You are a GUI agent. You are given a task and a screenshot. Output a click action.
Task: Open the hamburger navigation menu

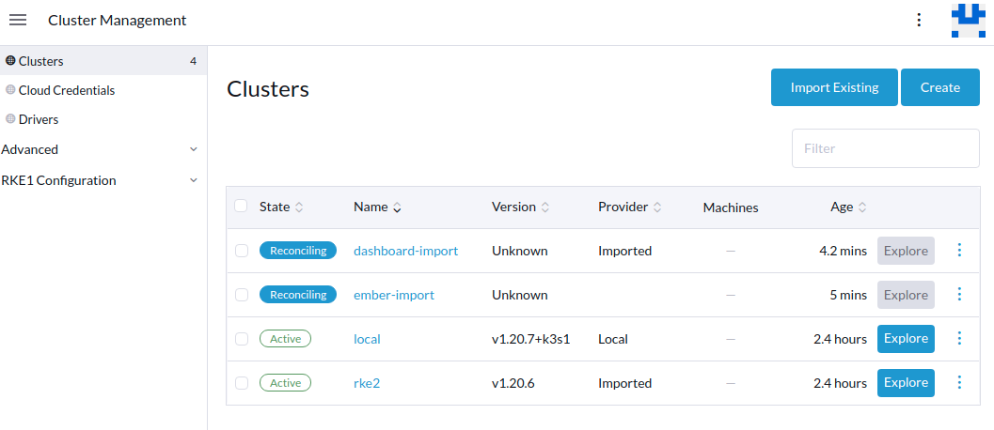point(18,21)
